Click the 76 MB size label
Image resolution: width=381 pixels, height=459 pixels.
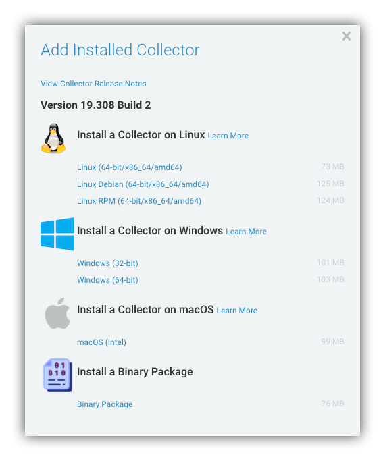click(332, 404)
